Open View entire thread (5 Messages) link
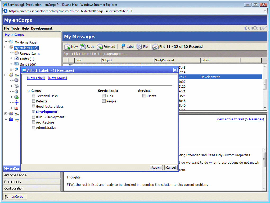The height and width of the screenshot is (203, 270). (240, 119)
